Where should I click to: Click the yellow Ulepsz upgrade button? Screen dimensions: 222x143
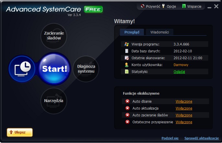tap(20, 132)
